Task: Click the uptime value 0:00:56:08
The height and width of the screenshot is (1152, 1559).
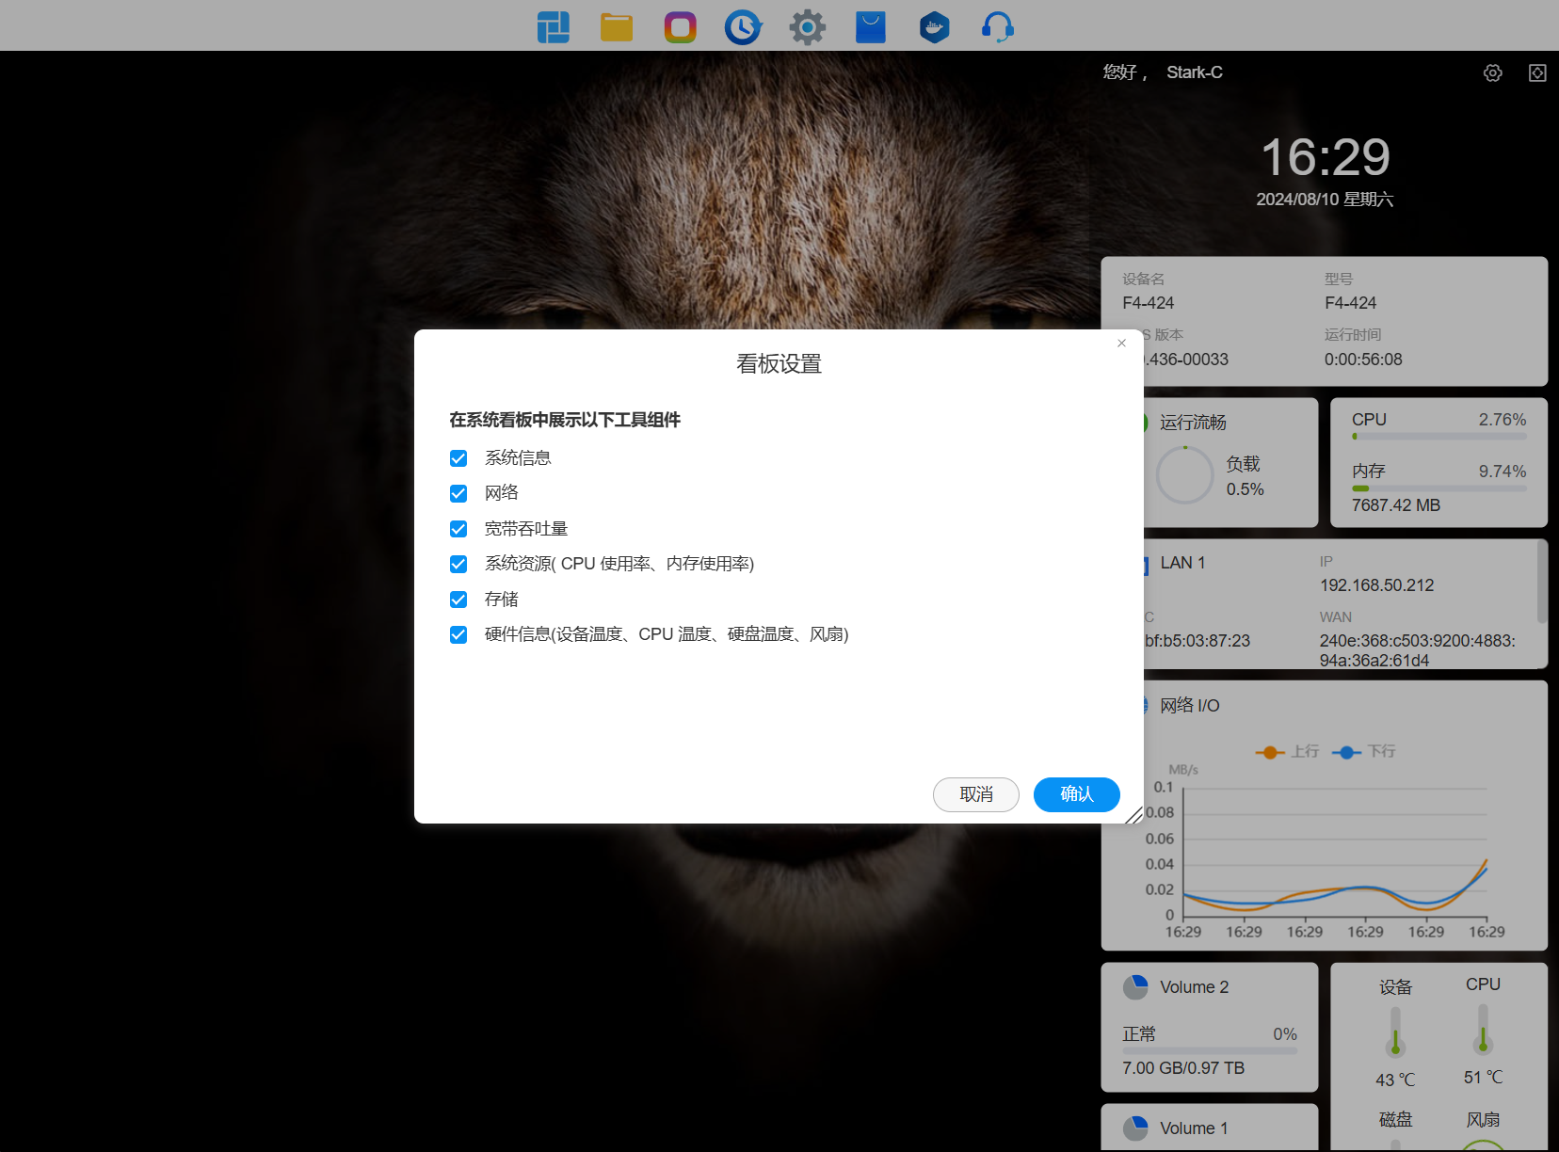Action: pyautogui.click(x=1363, y=360)
